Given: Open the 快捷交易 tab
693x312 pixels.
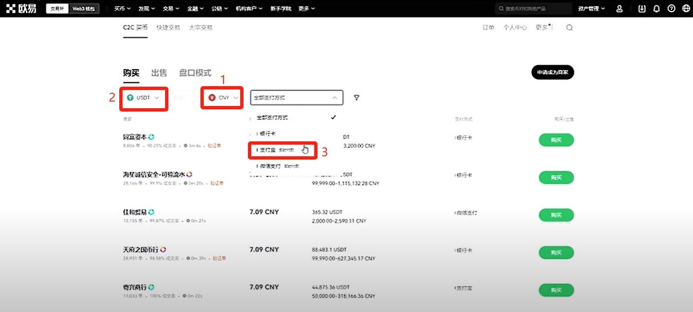Looking at the screenshot, I should click(x=168, y=28).
